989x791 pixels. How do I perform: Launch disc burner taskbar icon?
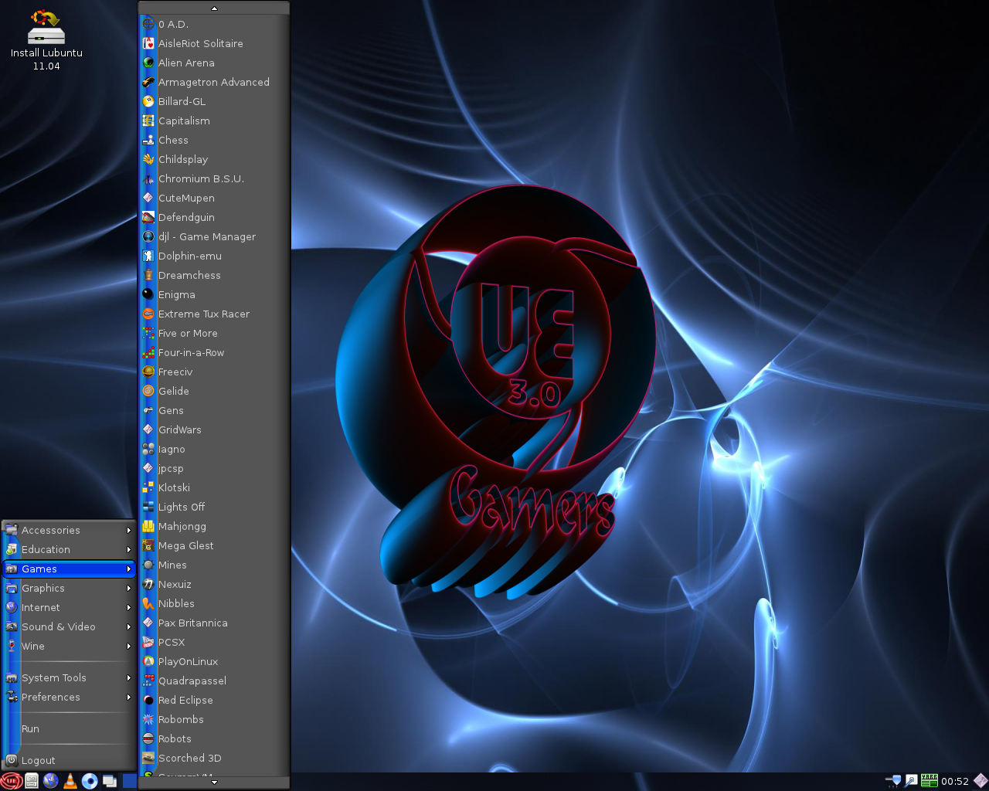(x=90, y=781)
